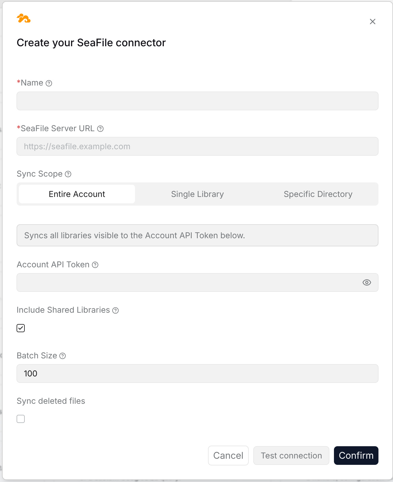Click the Test connection button

tap(291, 456)
